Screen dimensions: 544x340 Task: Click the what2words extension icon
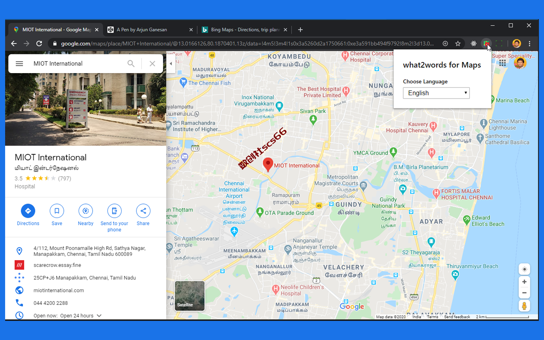486,43
